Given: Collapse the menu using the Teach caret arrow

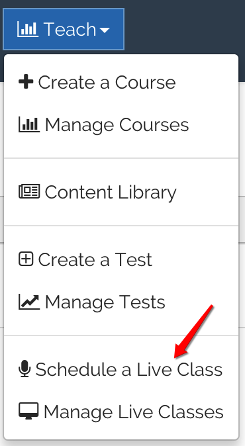Looking at the screenshot, I should (x=105, y=30).
